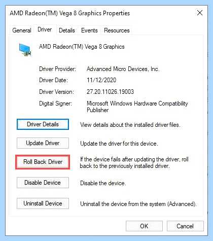Click the driver date 11/12/2020
Screen dimensions: 213x241
point(101,80)
